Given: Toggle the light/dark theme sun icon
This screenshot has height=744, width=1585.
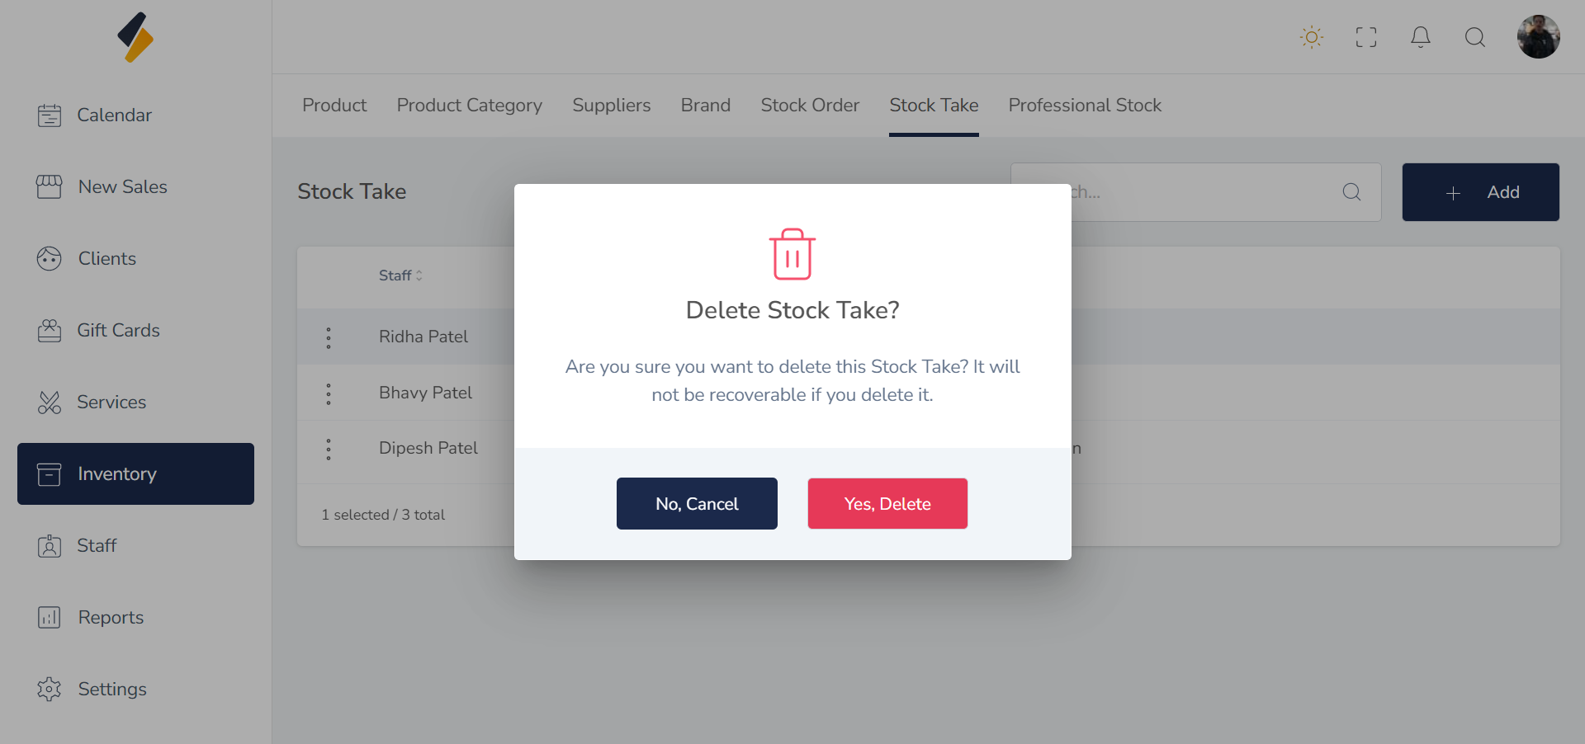Looking at the screenshot, I should 1311,37.
